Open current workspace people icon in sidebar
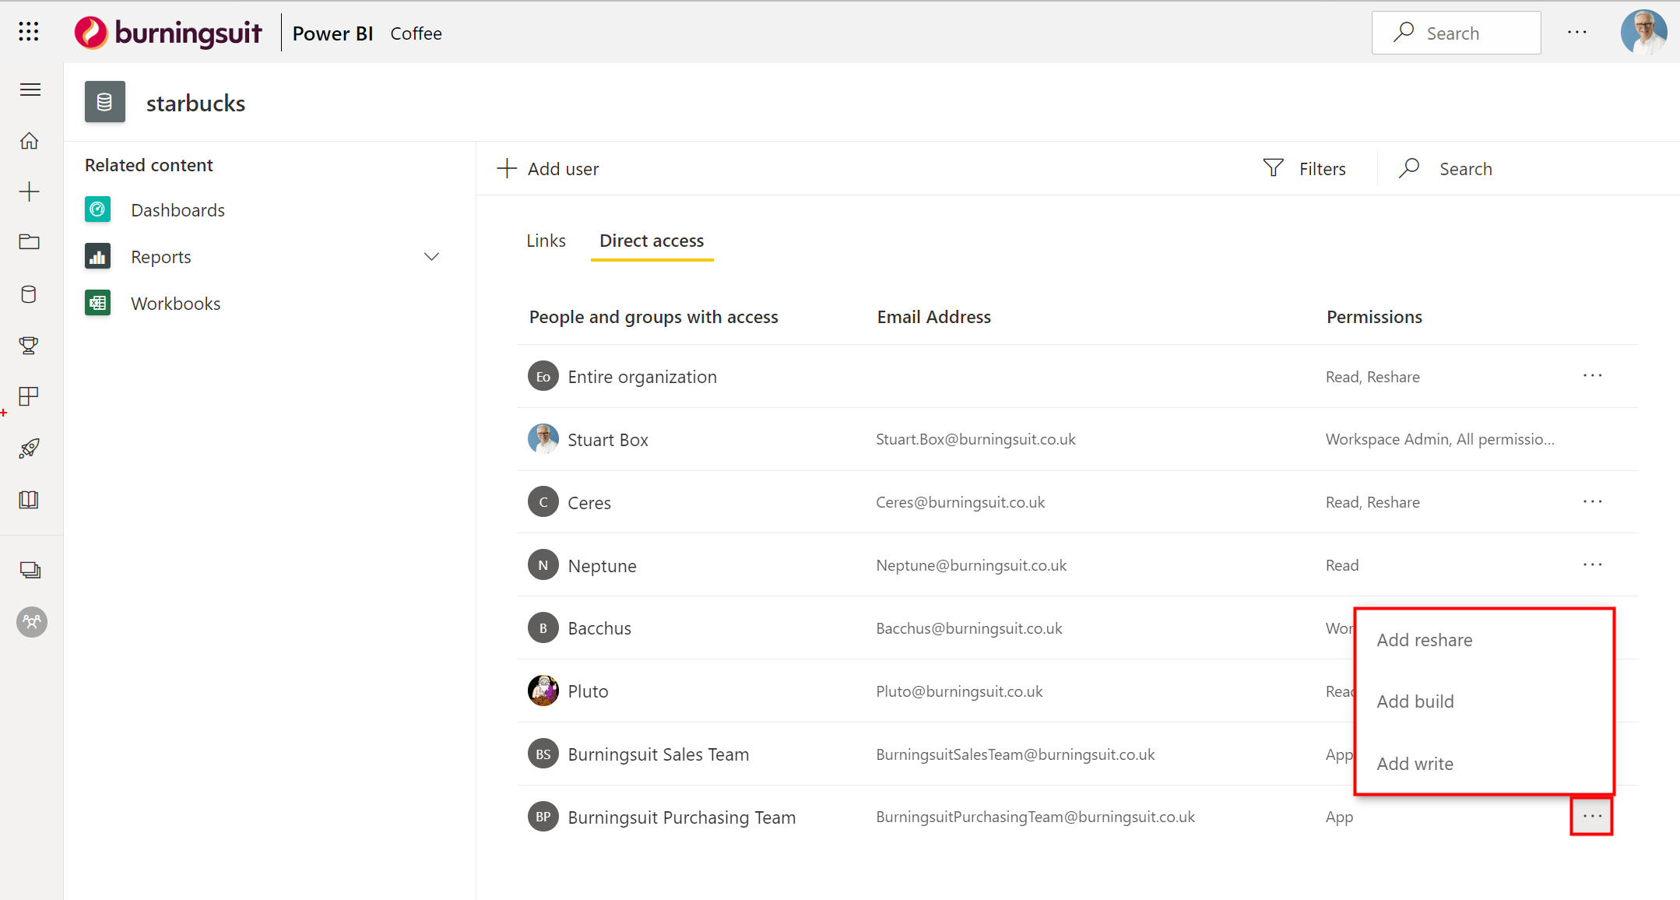1680x900 pixels. (x=32, y=622)
